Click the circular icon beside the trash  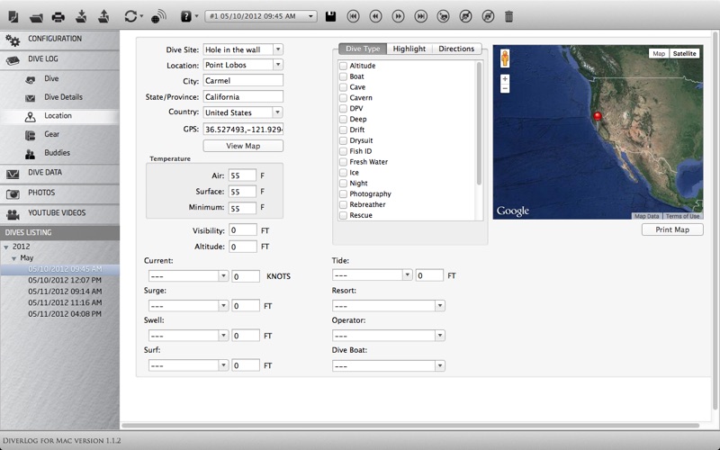488,16
